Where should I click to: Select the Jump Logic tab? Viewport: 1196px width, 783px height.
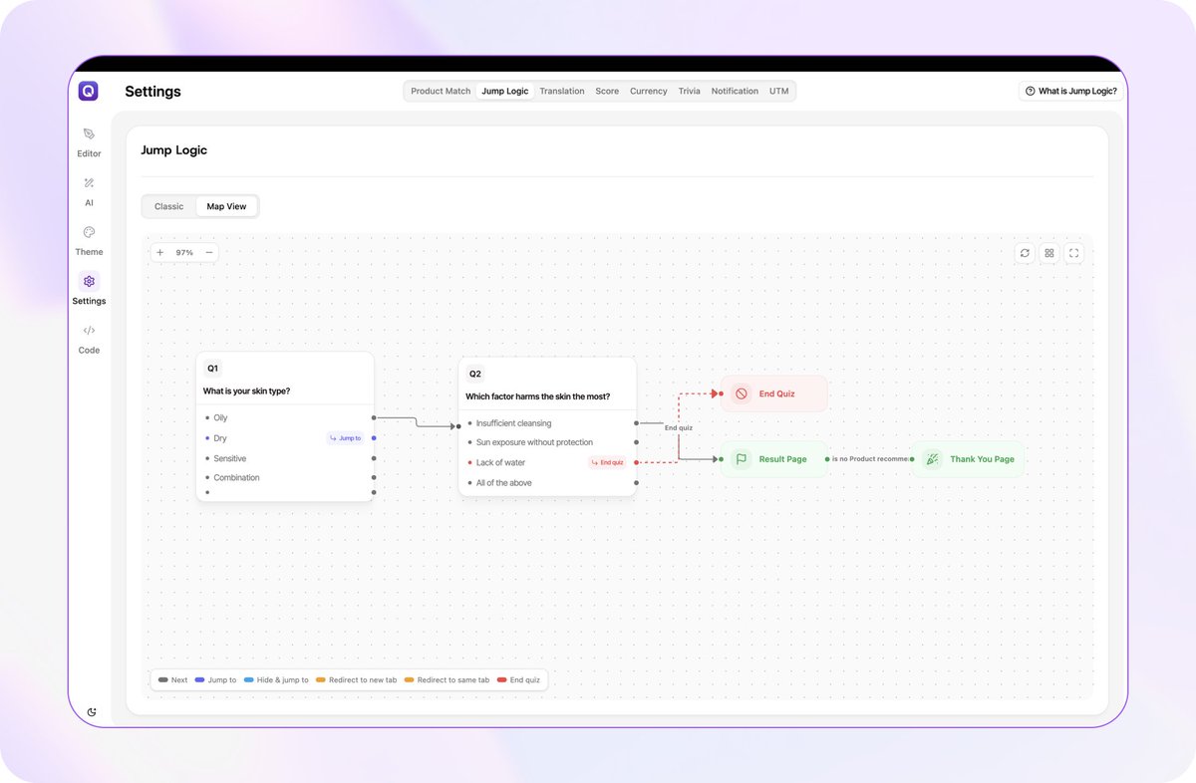505,91
